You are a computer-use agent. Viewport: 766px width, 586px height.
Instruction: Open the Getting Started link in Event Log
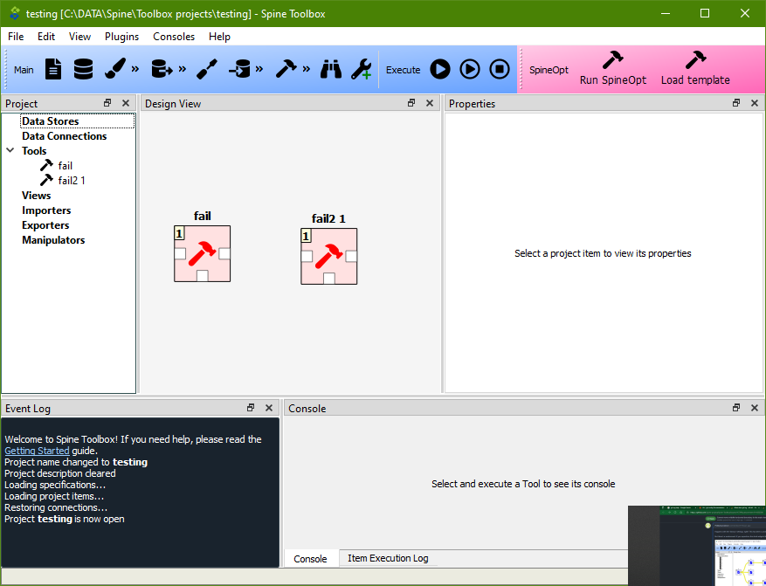(x=37, y=451)
